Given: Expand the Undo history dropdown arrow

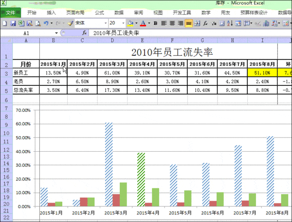Looking at the screenshot, I should tap(52, 23).
